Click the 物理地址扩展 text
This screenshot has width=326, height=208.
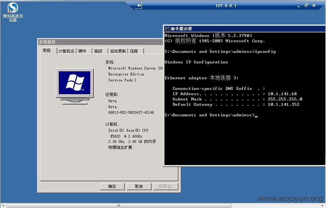coord(120,147)
